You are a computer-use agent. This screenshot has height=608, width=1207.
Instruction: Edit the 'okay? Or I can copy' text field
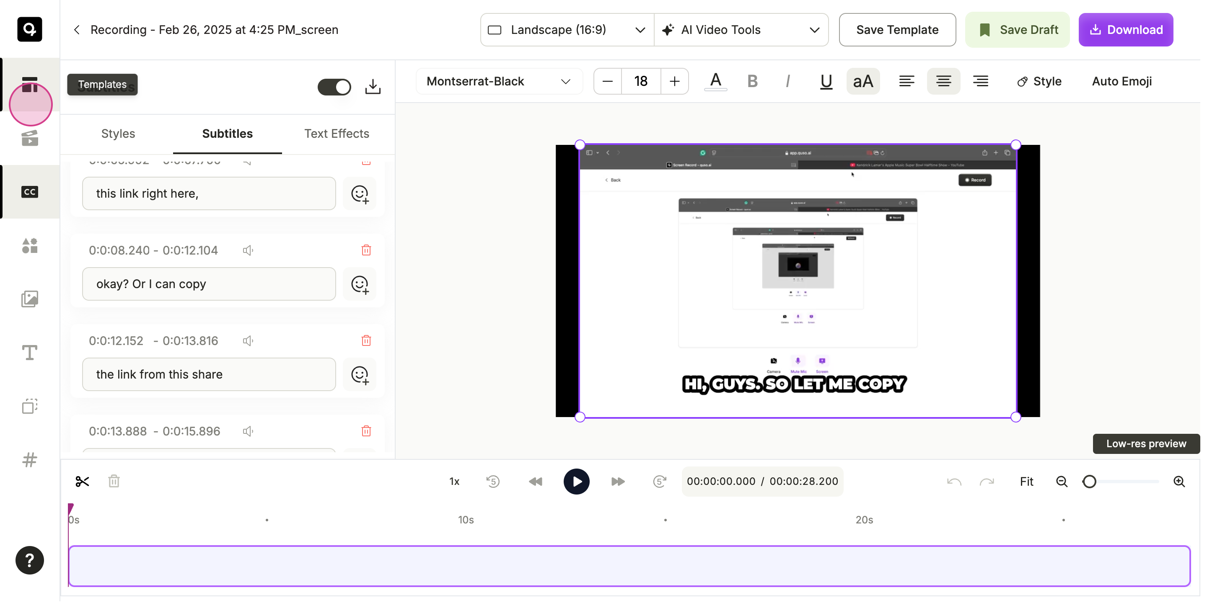tap(209, 284)
